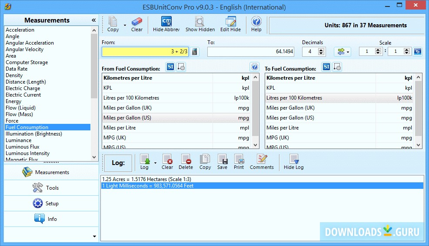Open the Setup section
The width and height of the screenshot is (429, 246).
pos(51,204)
